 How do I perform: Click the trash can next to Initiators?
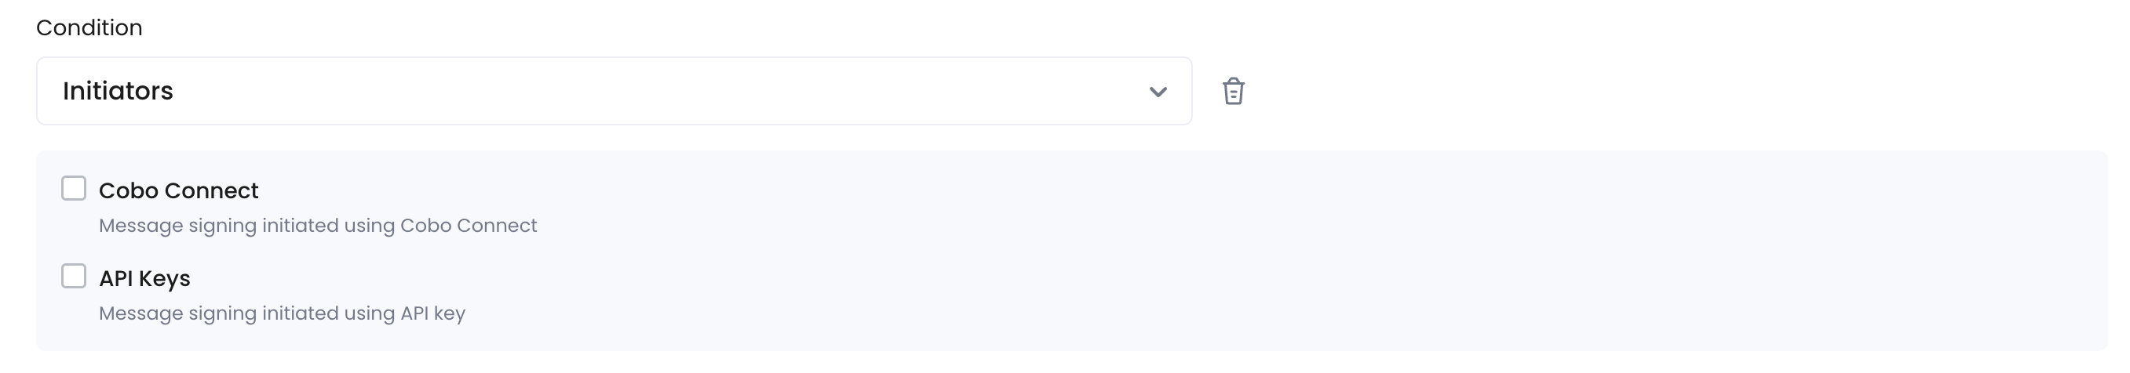tap(1233, 91)
